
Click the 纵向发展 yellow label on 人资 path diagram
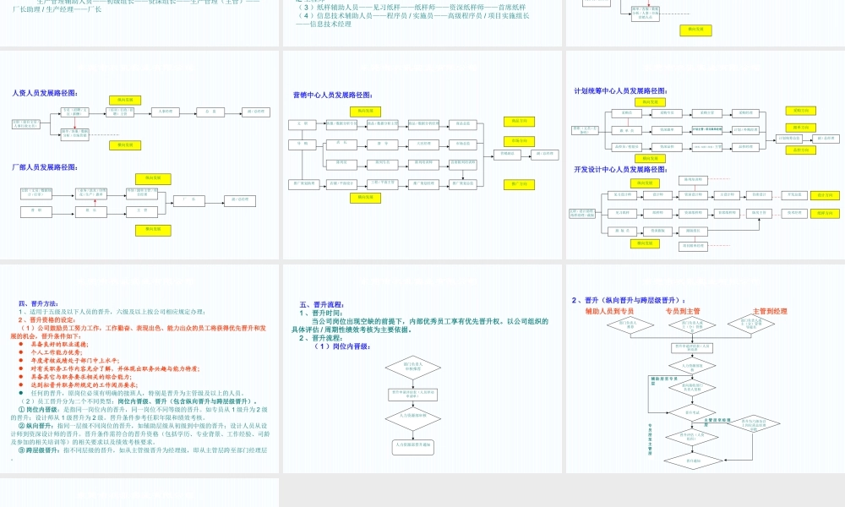coord(125,100)
